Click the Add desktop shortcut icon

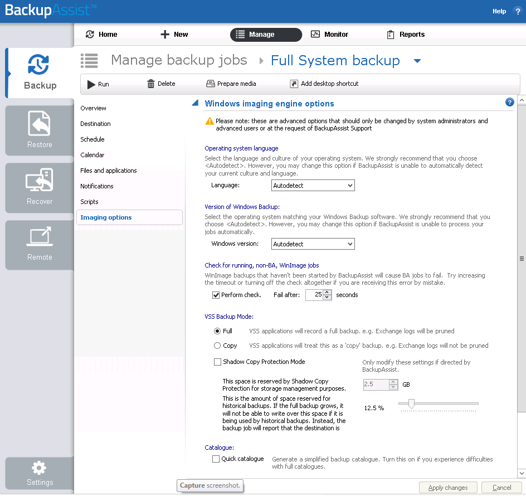point(294,84)
